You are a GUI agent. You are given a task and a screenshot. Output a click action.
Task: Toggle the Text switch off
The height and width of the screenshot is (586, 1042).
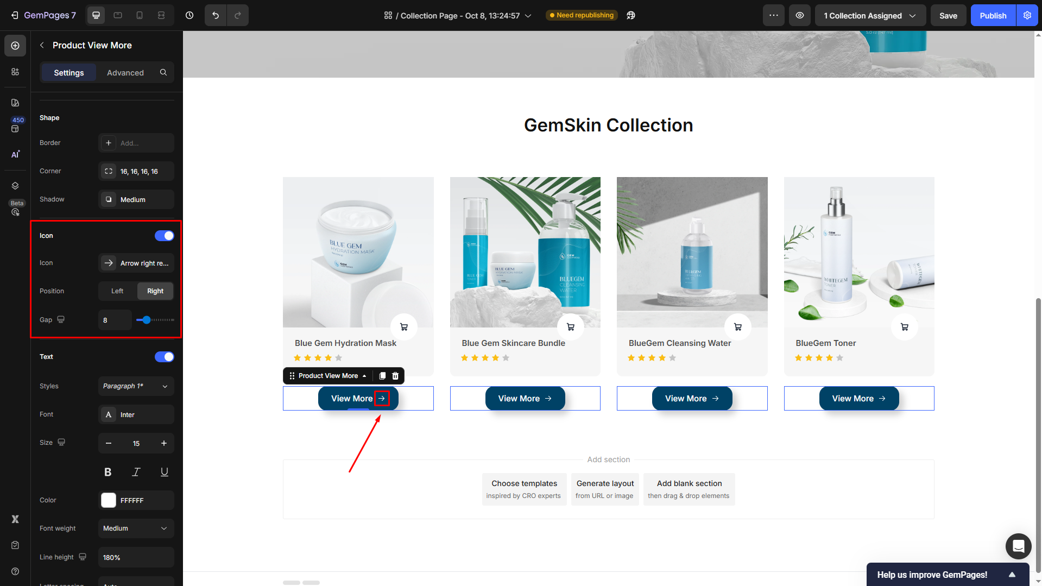[x=165, y=357]
